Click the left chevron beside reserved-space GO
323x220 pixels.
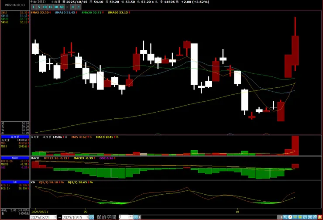[x=140, y=217]
